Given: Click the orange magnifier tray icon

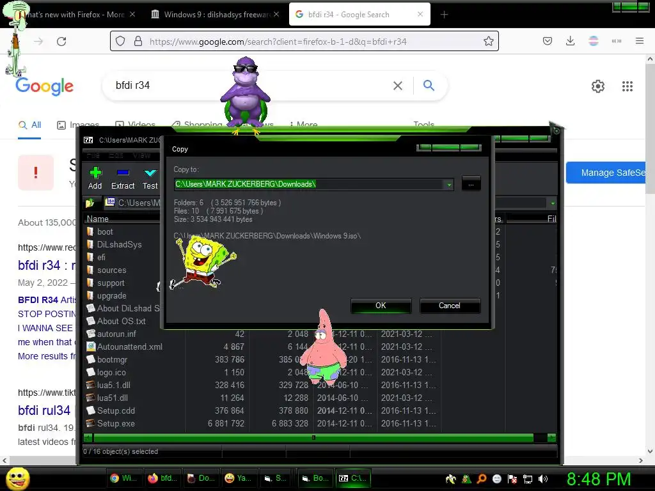Looking at the screenshot, I should pyautogui.click(x=482, y=479).
